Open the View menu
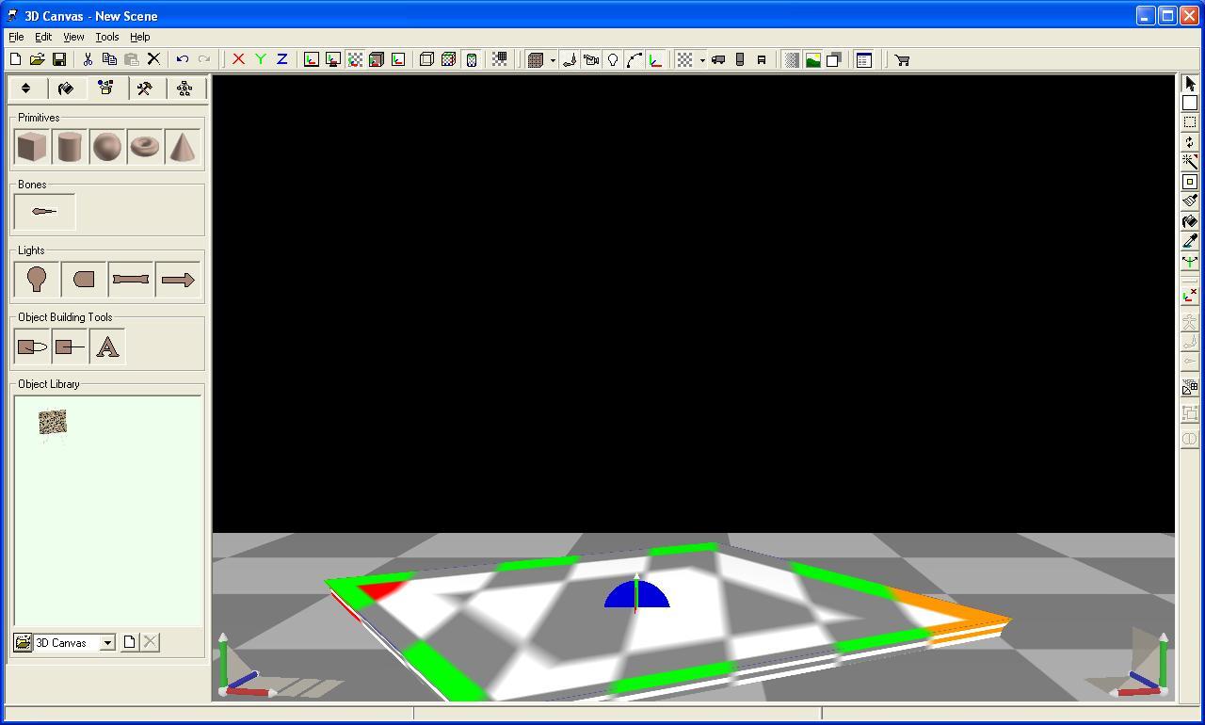 (x=73, y=37)
